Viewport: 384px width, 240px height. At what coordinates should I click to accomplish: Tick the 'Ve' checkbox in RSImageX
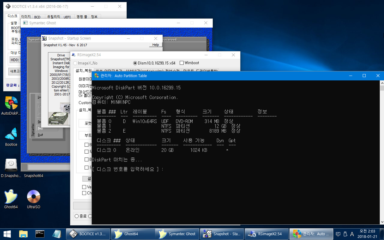tap(84, 187)
